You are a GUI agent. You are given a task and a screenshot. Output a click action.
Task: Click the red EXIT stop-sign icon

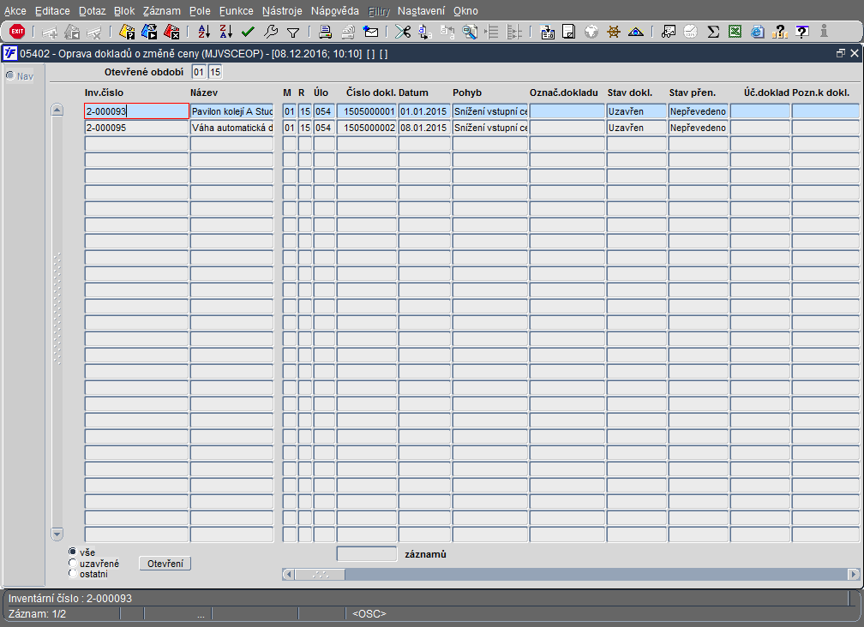pos(17,32)
